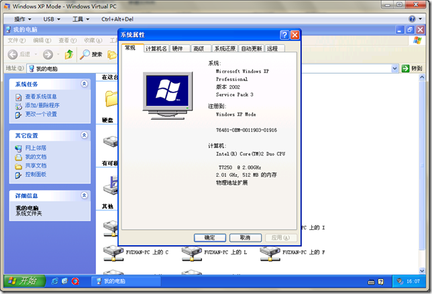The image size is (432, 294).
Task: Click the 开始 start button
Action: pyautogui.click(x=25, y=281)
